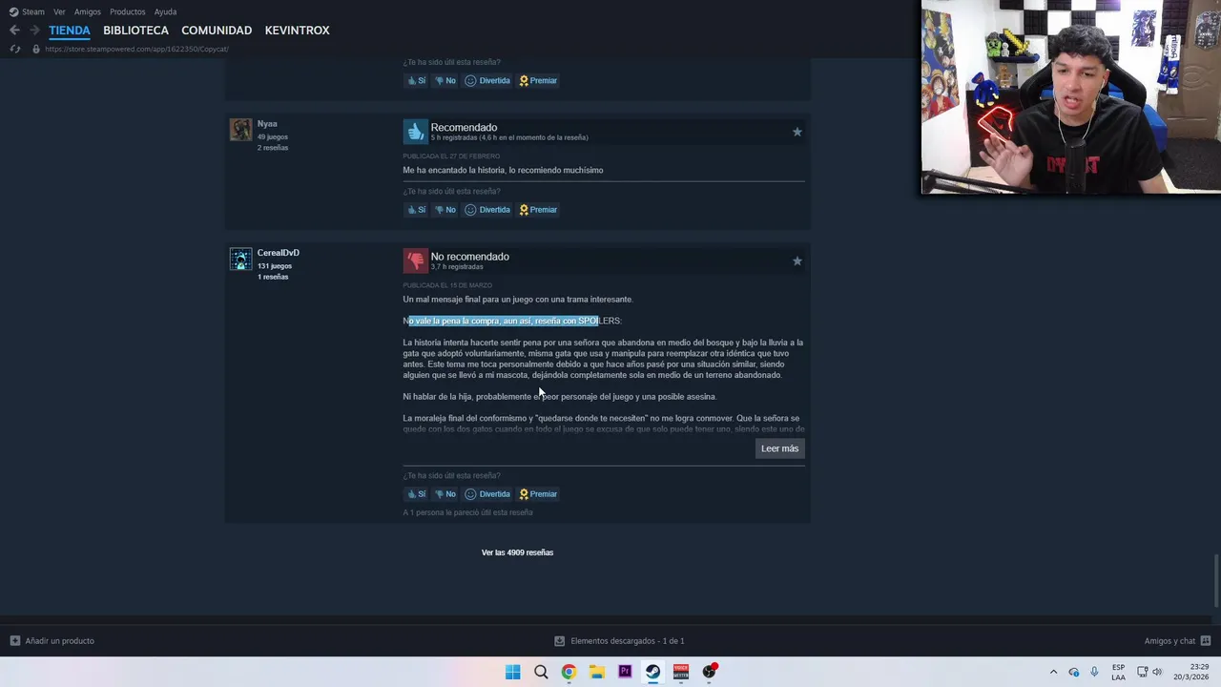
Task: Open Windows Search from taskbar
Action: pos(541,672)
